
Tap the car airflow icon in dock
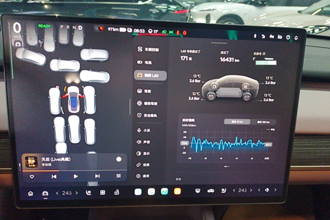[211, 191]
